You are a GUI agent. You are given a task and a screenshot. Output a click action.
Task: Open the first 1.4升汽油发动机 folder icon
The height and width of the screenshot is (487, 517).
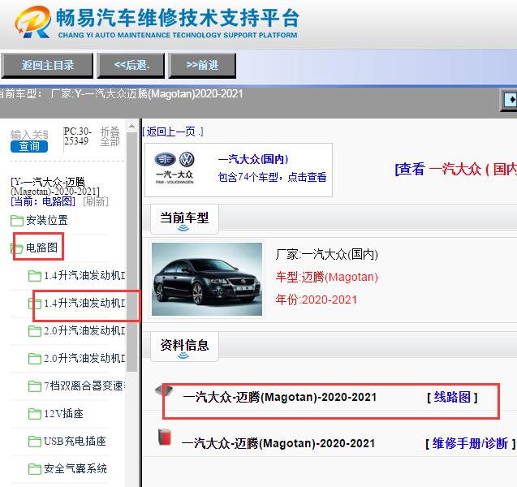35,276
